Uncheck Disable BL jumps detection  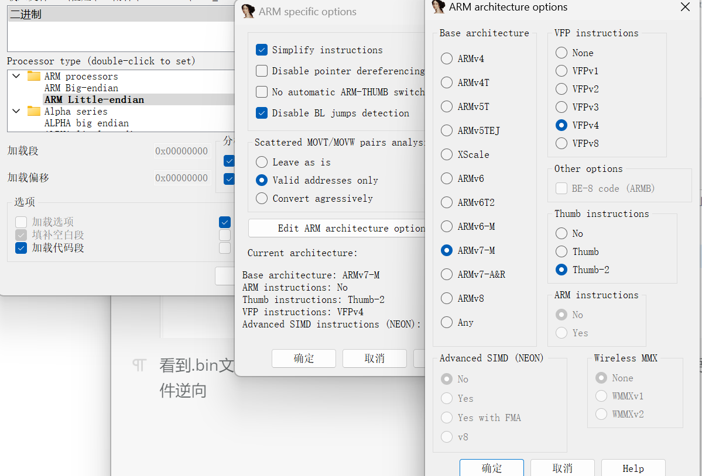click(262, 113)
